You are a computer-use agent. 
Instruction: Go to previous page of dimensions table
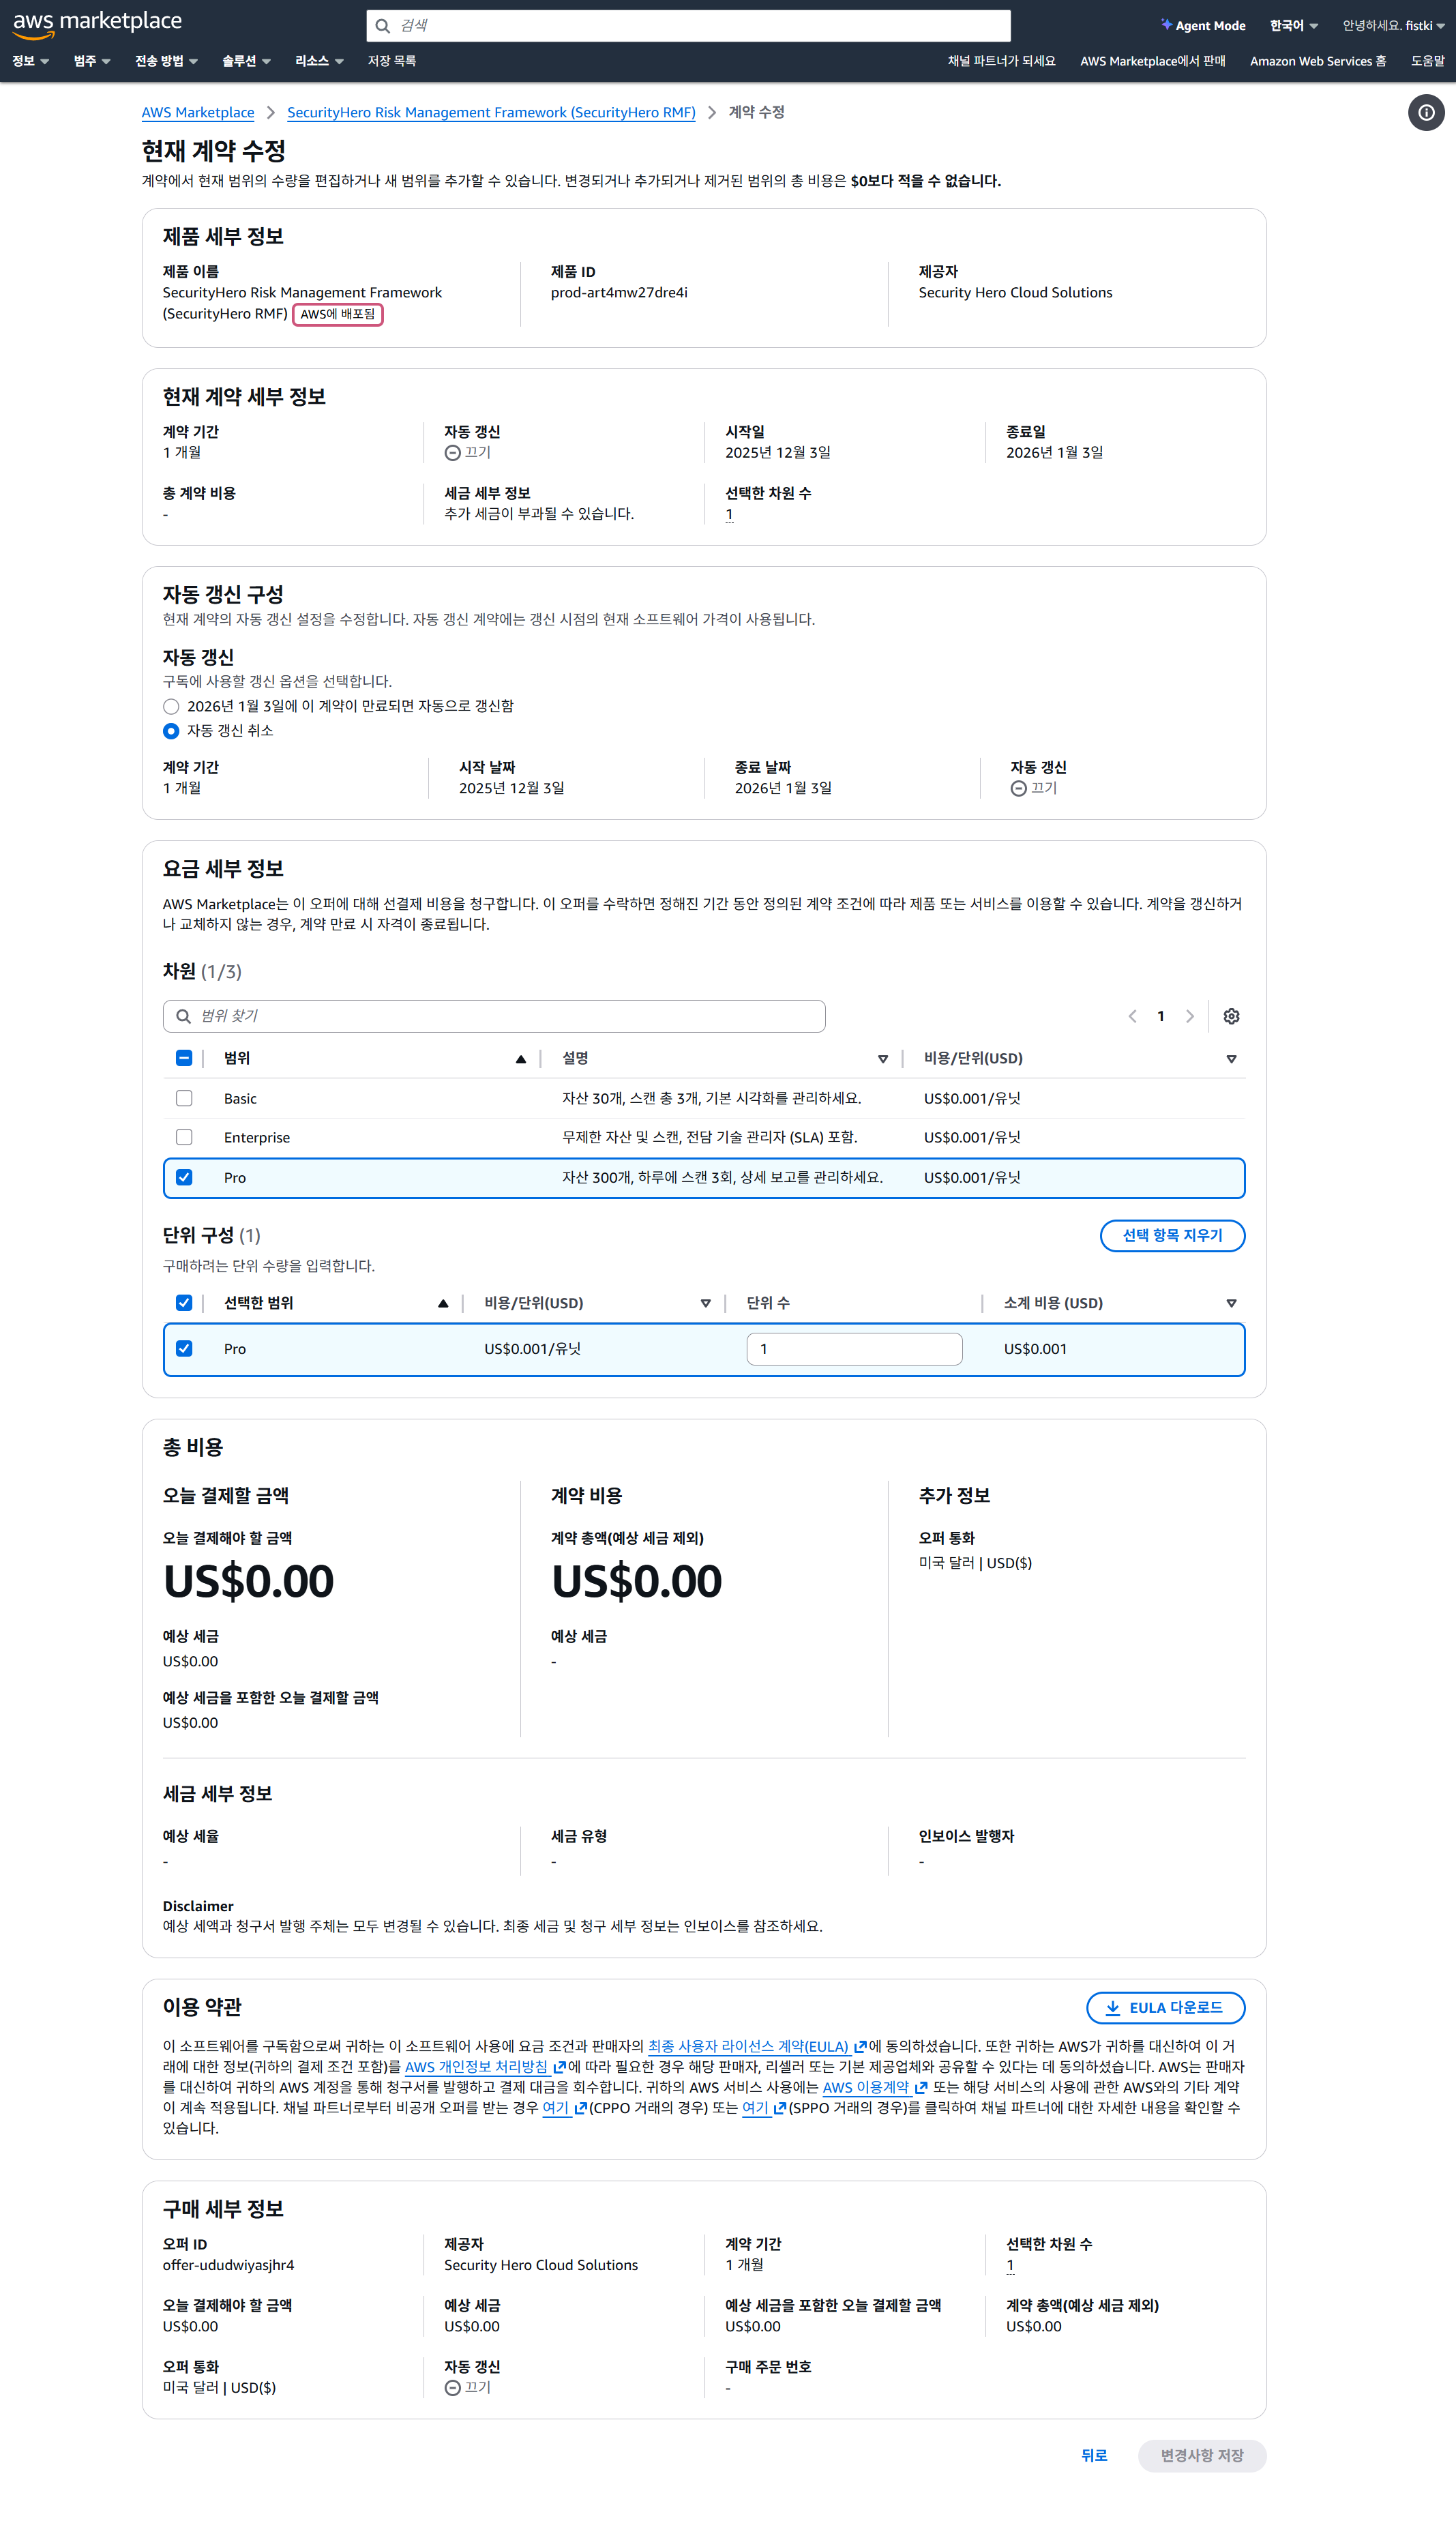(1132, 1016)
